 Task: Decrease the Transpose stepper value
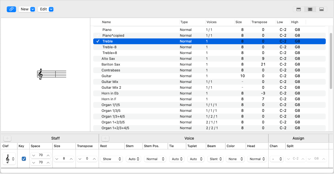click(x=80, y=159)
